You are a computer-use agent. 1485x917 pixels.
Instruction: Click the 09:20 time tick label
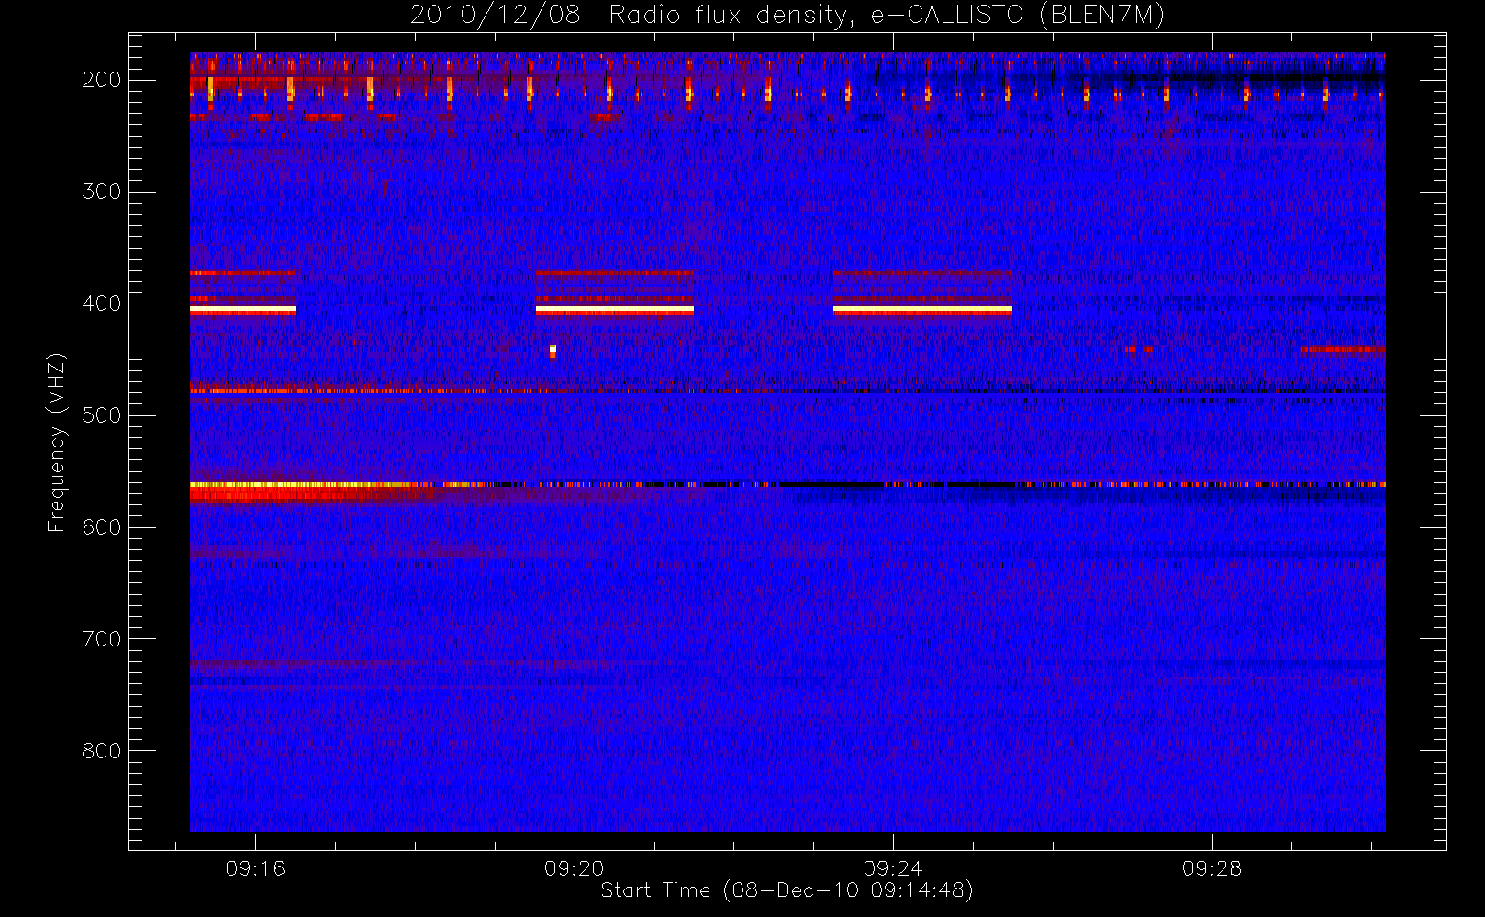coord(574,868)
